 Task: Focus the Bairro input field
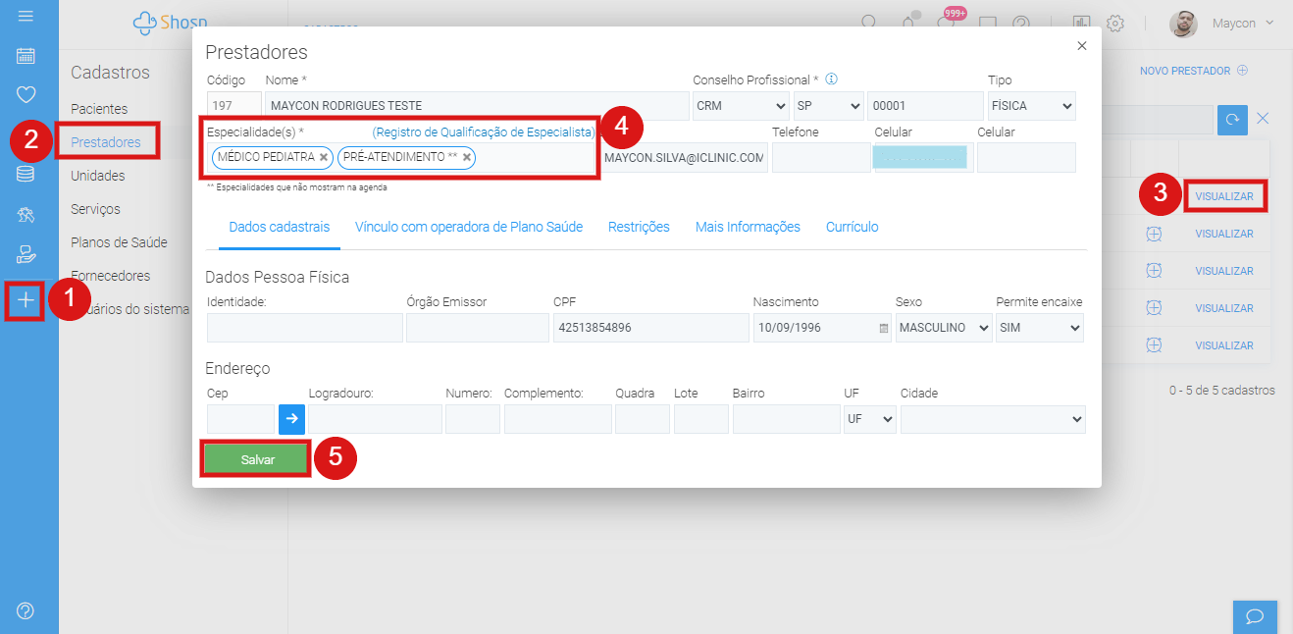coord(787,419)
